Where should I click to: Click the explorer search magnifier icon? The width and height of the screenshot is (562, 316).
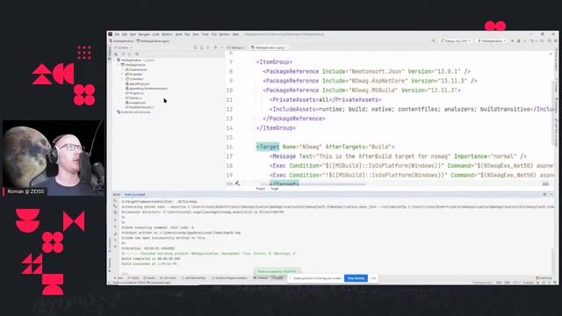click(137, 54)
